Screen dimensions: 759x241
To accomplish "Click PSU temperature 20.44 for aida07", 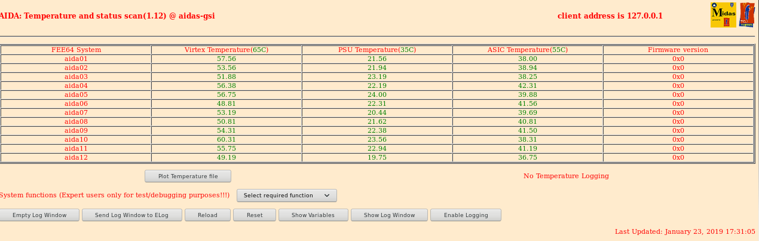I will [377, 112].
